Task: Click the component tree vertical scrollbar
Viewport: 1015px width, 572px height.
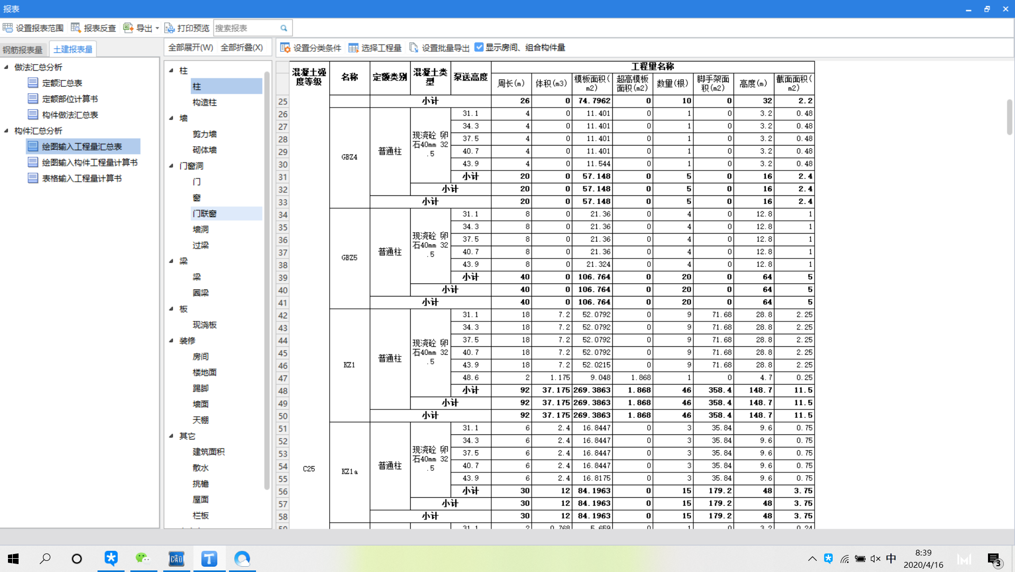Action: point(267,281)
